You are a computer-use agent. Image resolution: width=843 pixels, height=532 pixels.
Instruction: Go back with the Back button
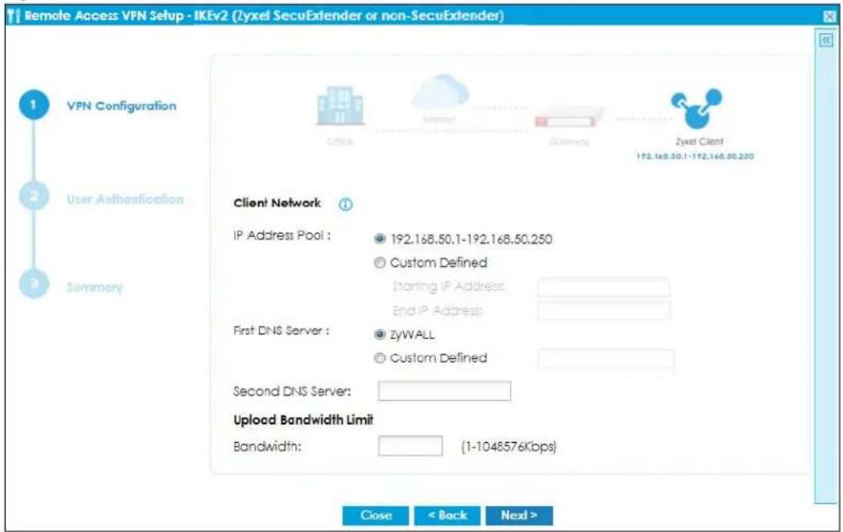(x=447, y=515)
